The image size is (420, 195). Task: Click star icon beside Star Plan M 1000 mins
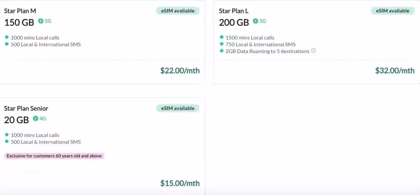coord(7,37)
